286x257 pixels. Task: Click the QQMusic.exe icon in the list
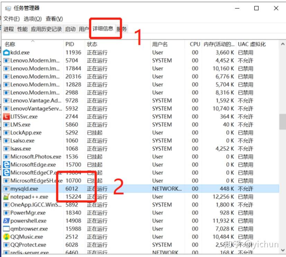point(6,237)
